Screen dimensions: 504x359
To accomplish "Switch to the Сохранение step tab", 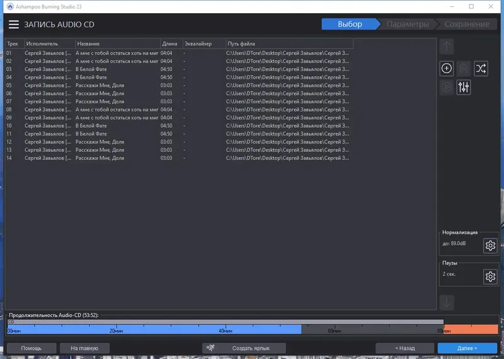I will tap(467, 24).
